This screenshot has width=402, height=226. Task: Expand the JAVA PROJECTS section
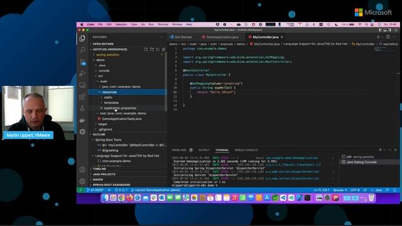104,175
